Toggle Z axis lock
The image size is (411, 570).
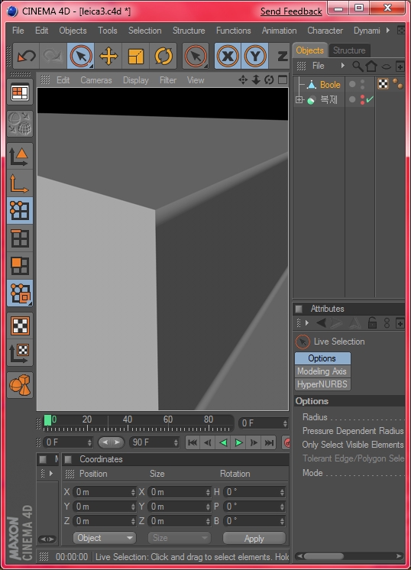tap(282, 56)
